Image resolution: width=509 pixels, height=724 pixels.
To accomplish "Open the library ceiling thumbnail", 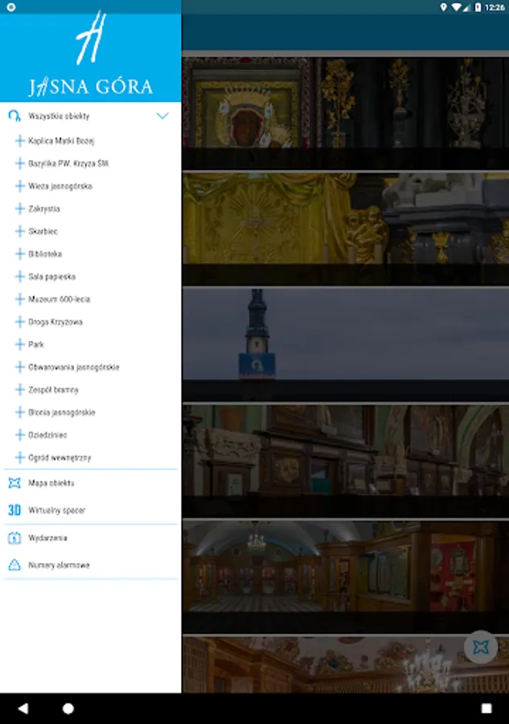I will 346,664.
